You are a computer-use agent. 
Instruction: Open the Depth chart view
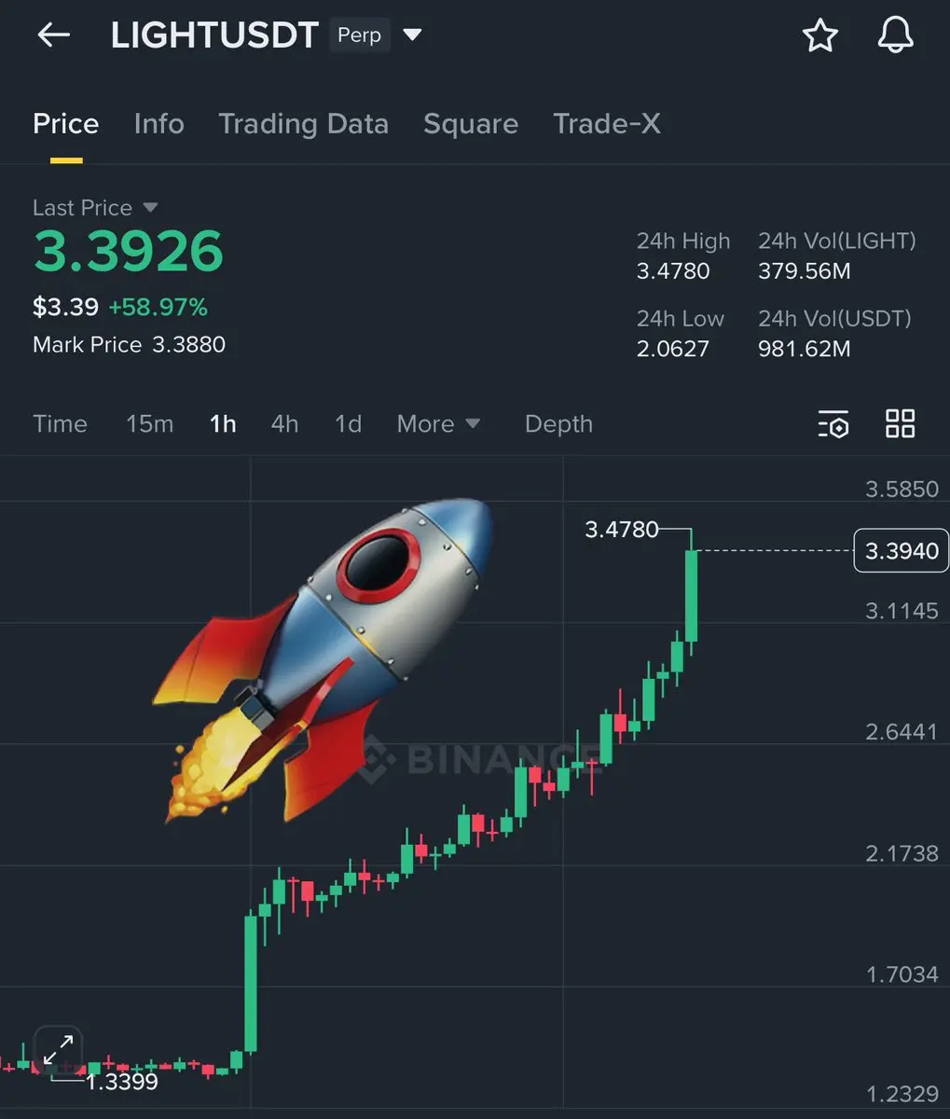[558, 424]
